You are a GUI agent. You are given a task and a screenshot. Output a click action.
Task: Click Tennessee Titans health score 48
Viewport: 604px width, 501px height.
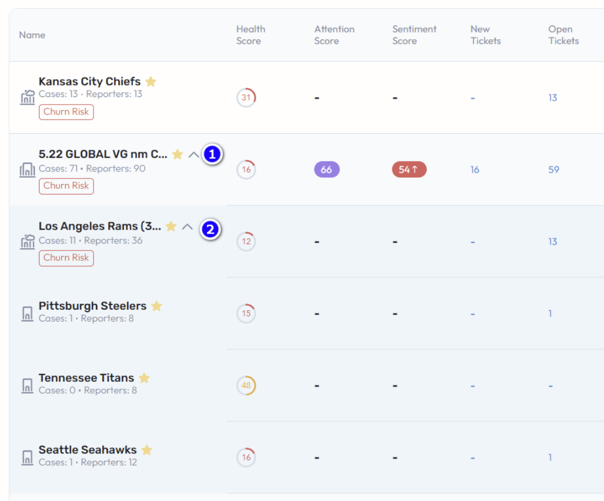tap(246, 385)
